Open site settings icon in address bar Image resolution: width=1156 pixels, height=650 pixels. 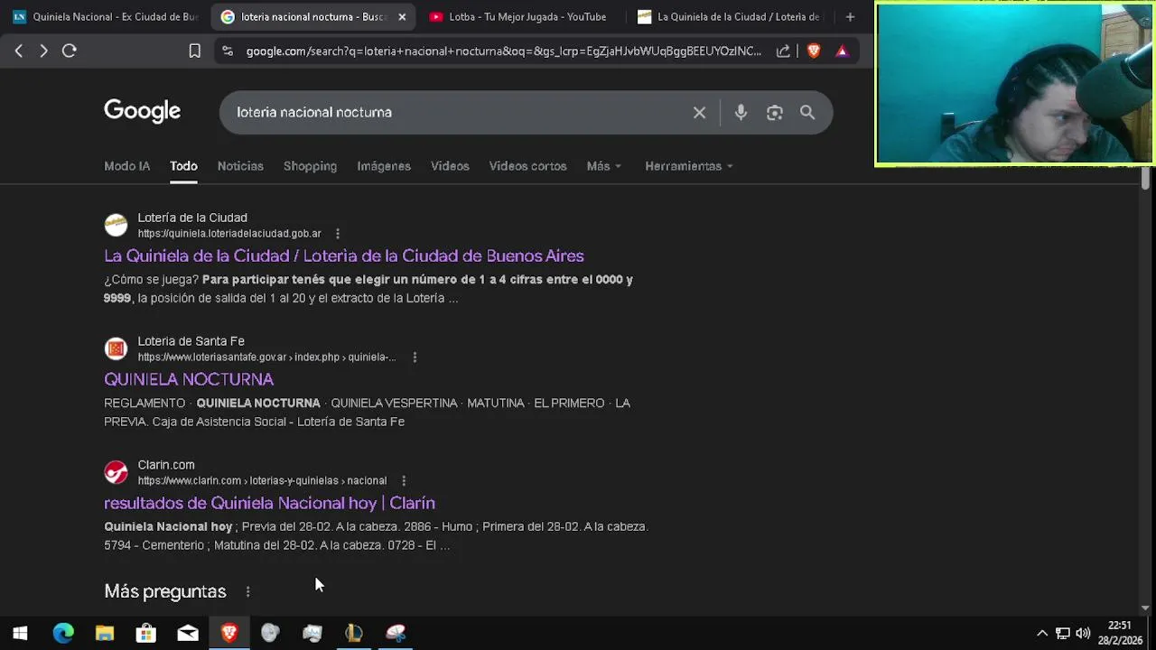coord(227,51)
